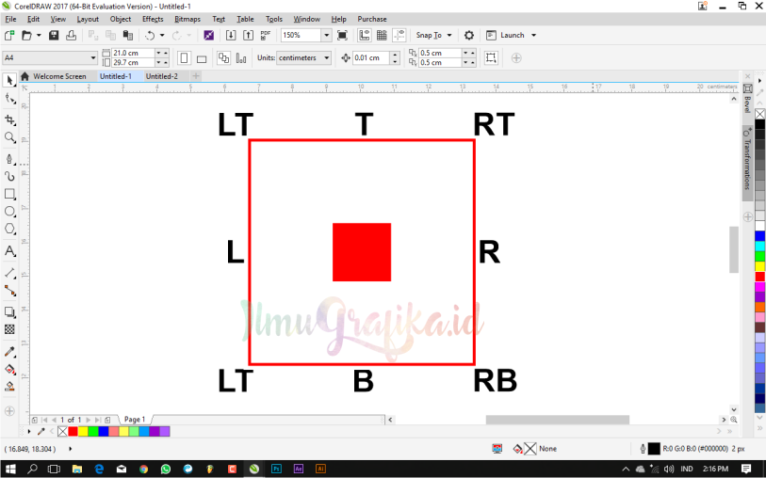Toggle Show Rulers button
The height and width of the screenshot is (478, 766).
[364, 35]
